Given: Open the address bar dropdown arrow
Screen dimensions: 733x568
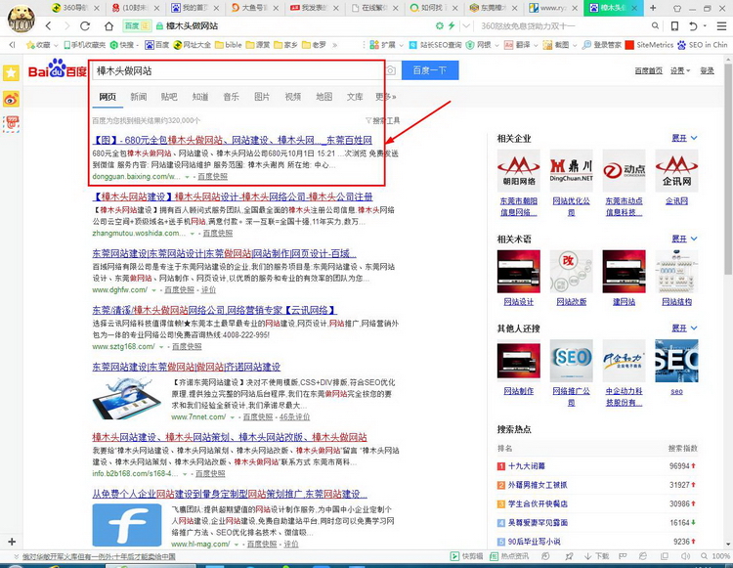Looking at the screenshot, I should 466,26.
